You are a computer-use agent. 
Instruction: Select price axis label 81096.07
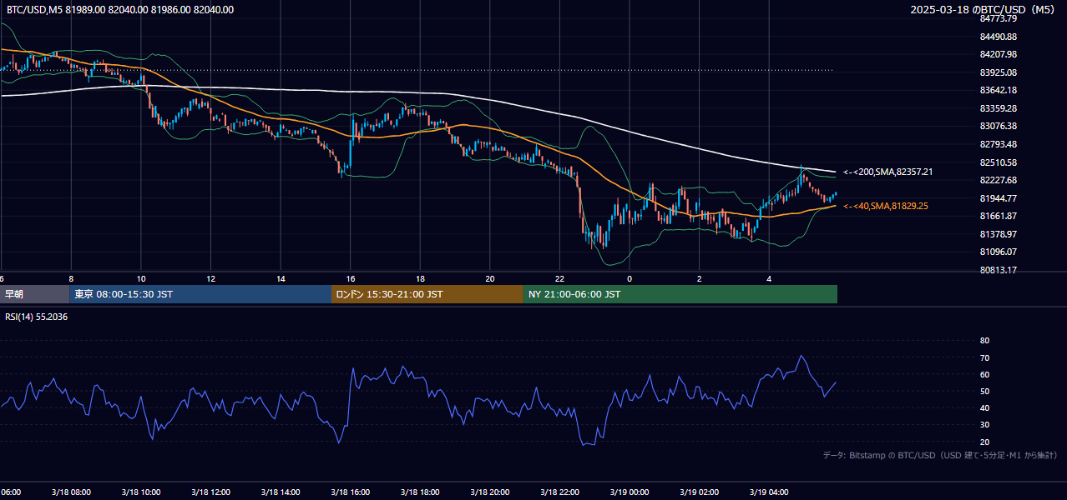(998, 252)
